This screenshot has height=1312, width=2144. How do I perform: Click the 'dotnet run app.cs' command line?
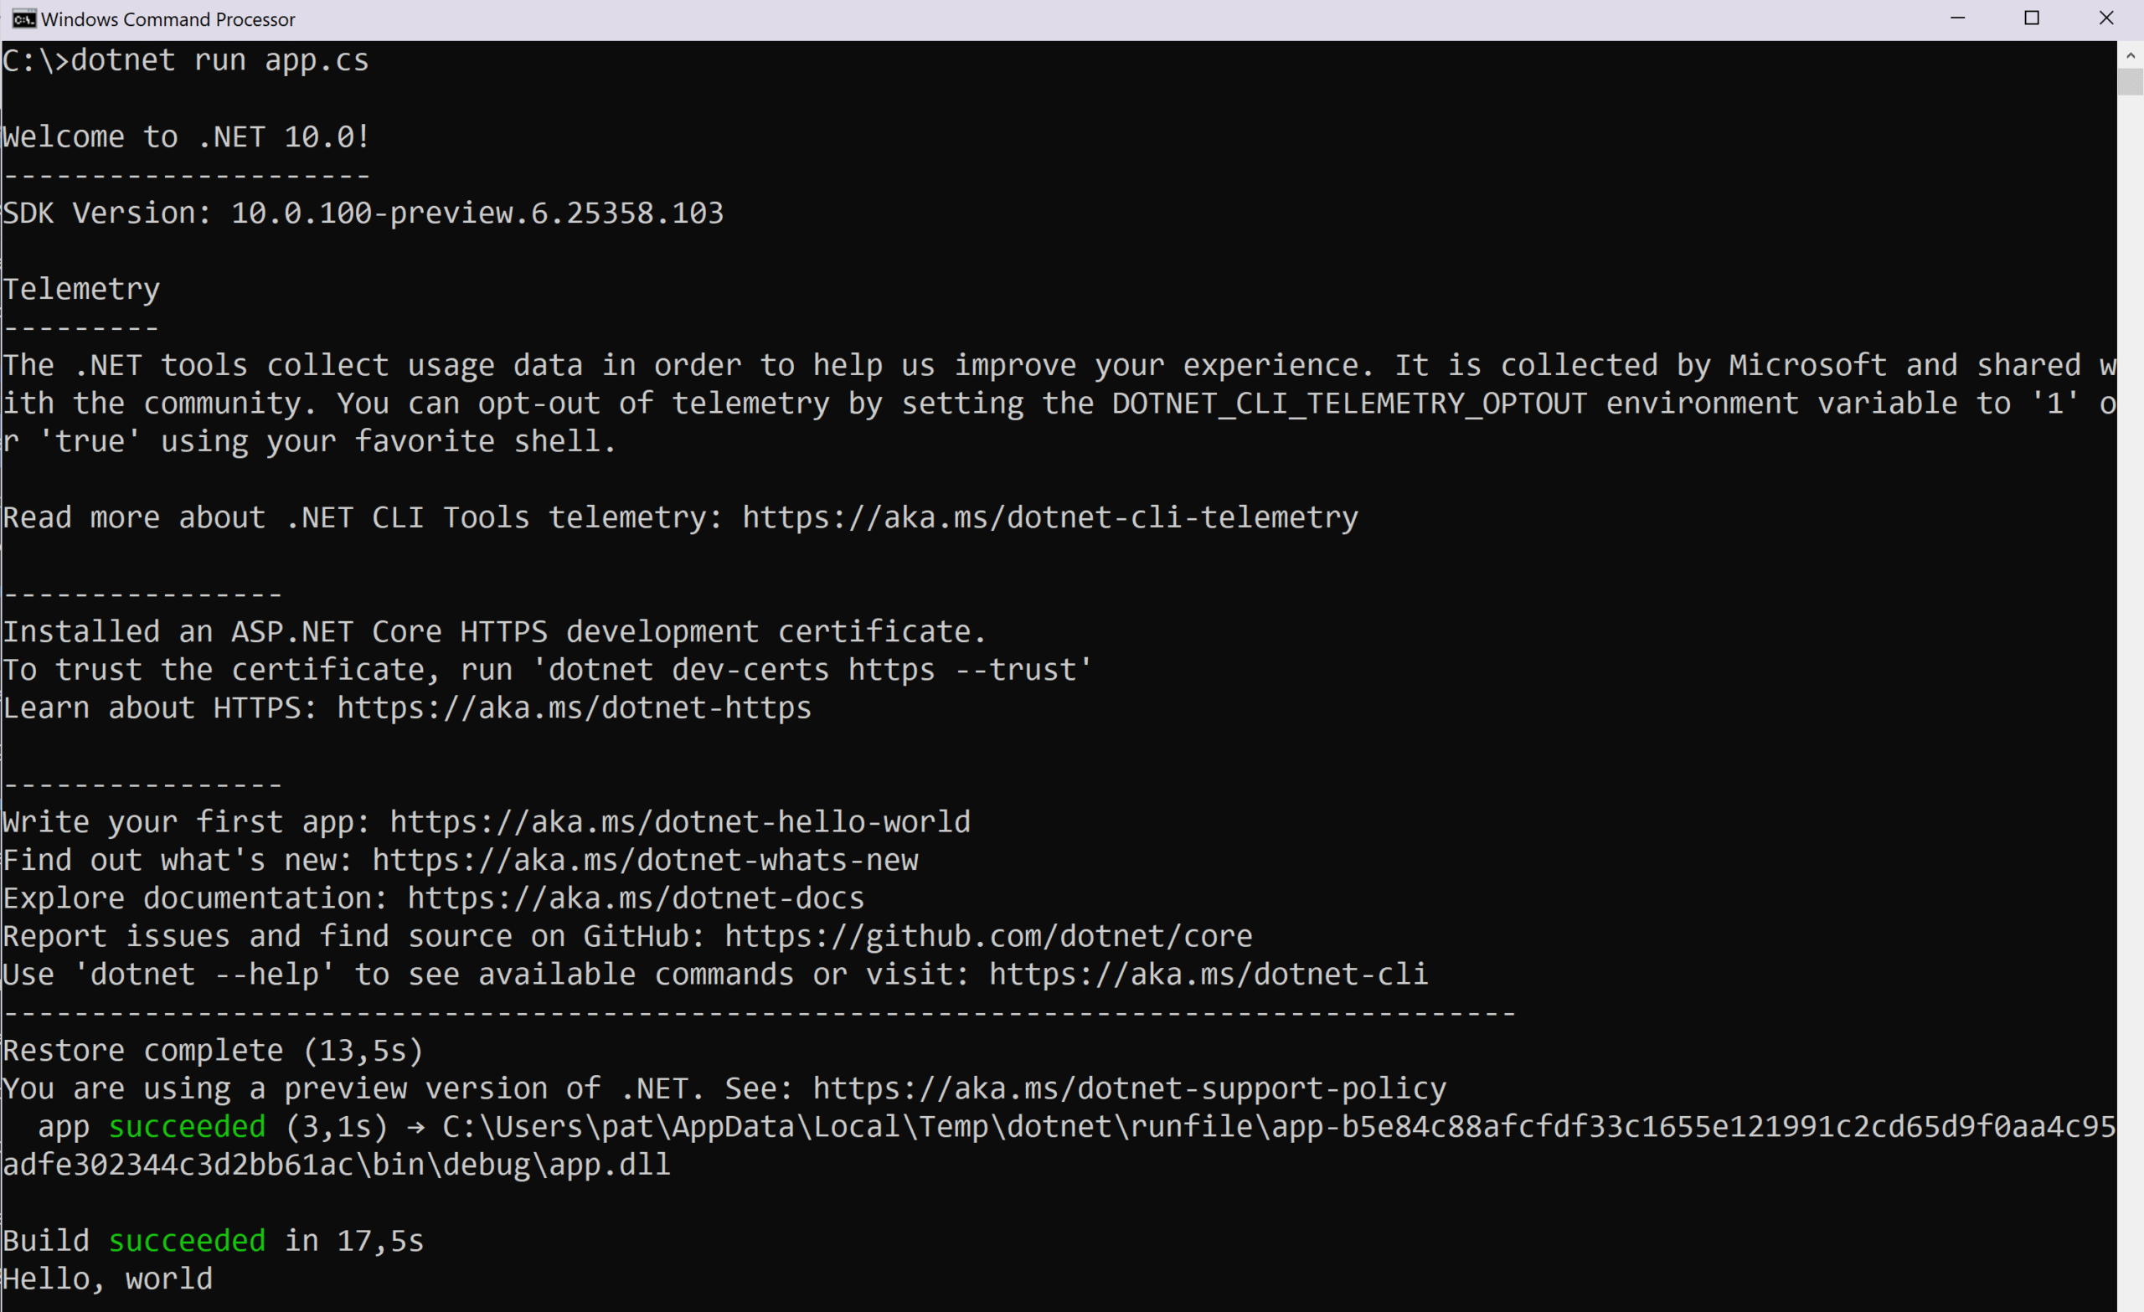point(186,60)
